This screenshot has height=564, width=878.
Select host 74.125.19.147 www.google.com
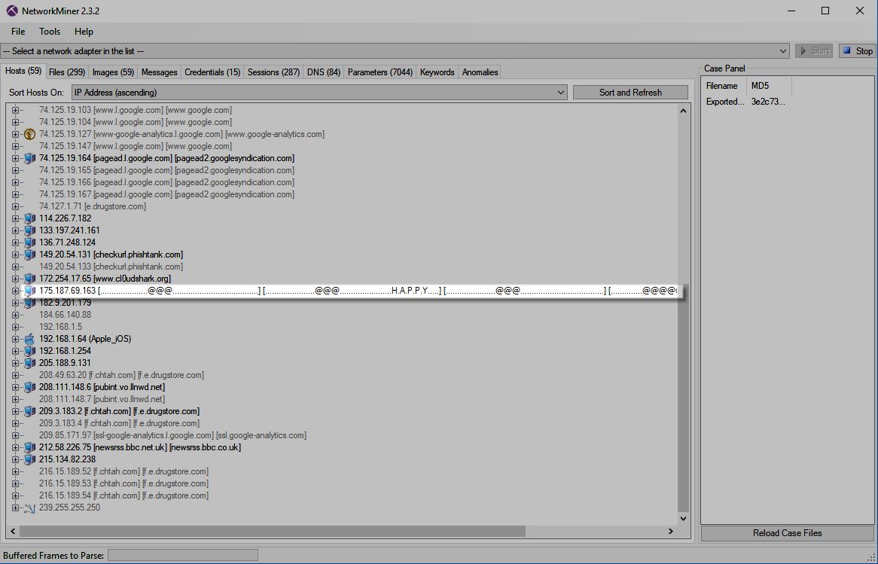136,146
